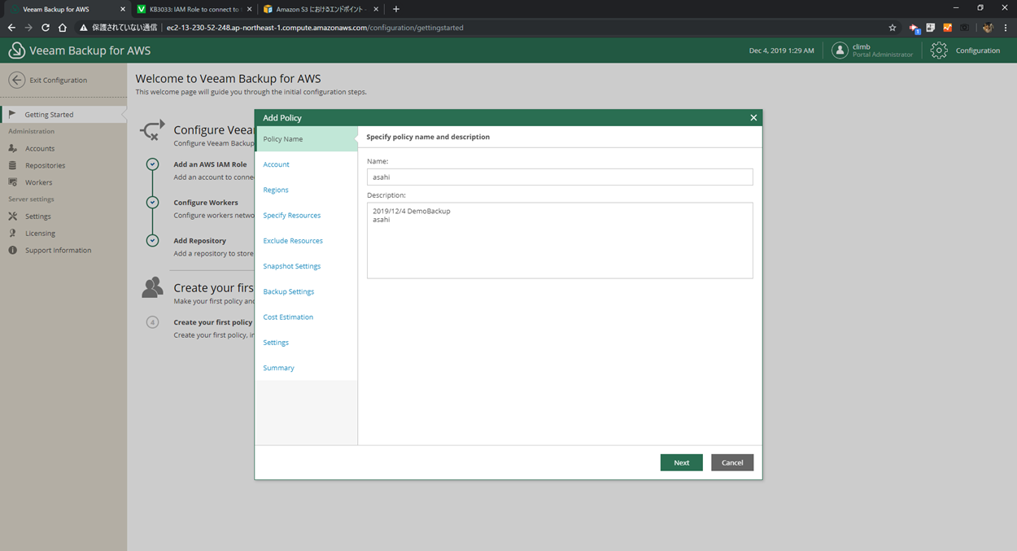1017x551 pixels.
Task: Click the Support Information info icon
Action: 12,250
